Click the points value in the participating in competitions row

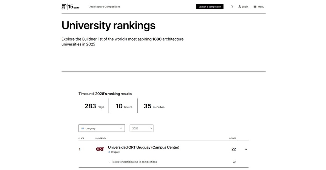(x=234, y=162)
